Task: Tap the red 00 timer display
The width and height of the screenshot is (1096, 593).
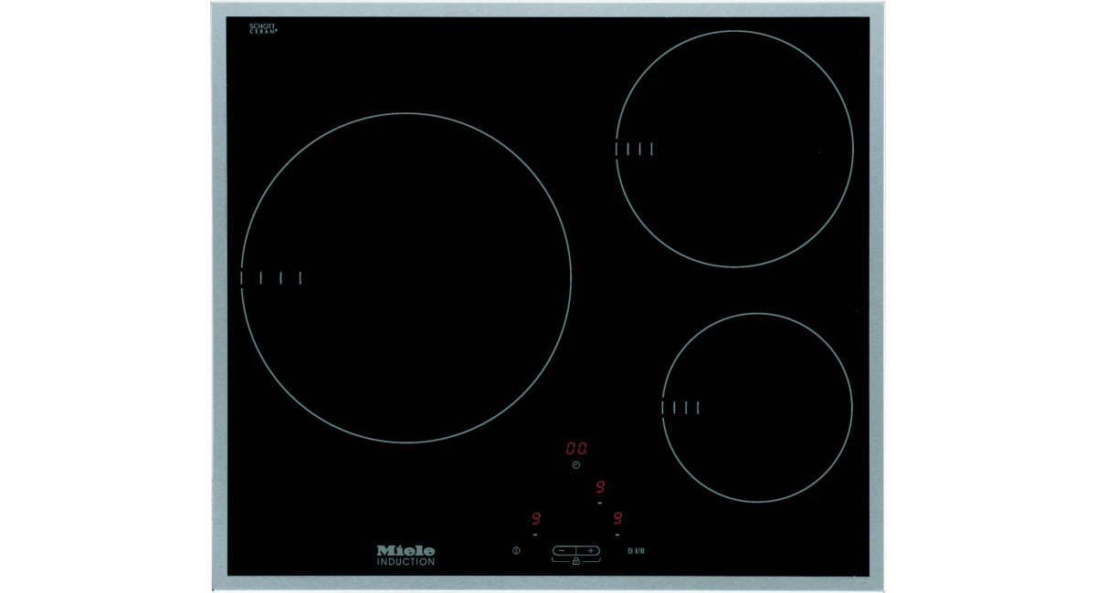Action: (576, 449)
